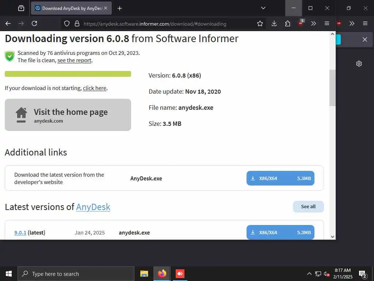Click the anydesk.software.informer.com address bar

tap(155, 24)
